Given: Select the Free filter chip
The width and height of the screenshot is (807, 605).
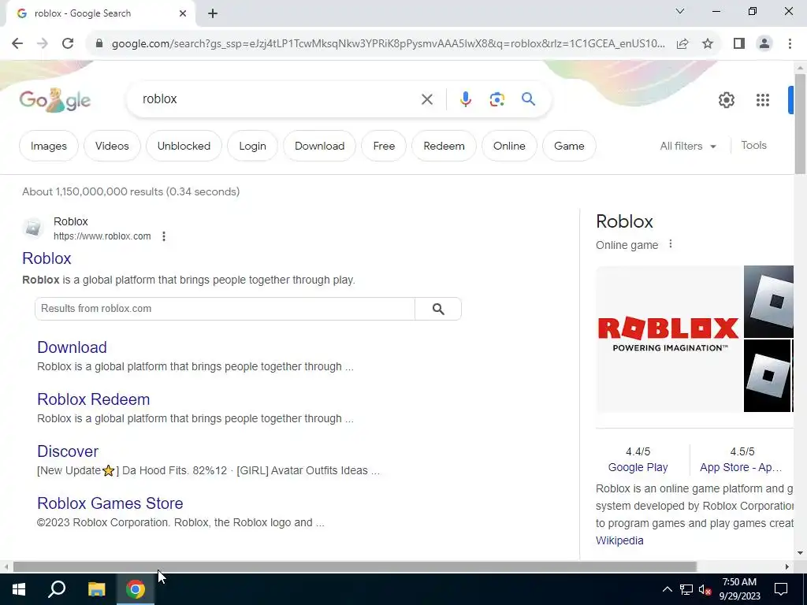Looking at the screenshot, I should (x=384, y=146).
